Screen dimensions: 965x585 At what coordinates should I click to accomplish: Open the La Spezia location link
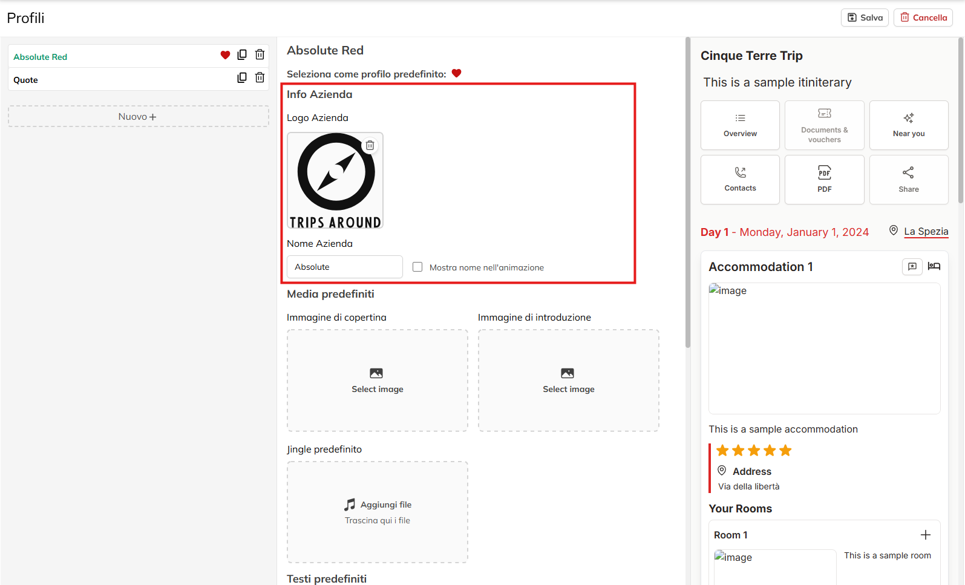pyautogui.click(x=926, y=232)
